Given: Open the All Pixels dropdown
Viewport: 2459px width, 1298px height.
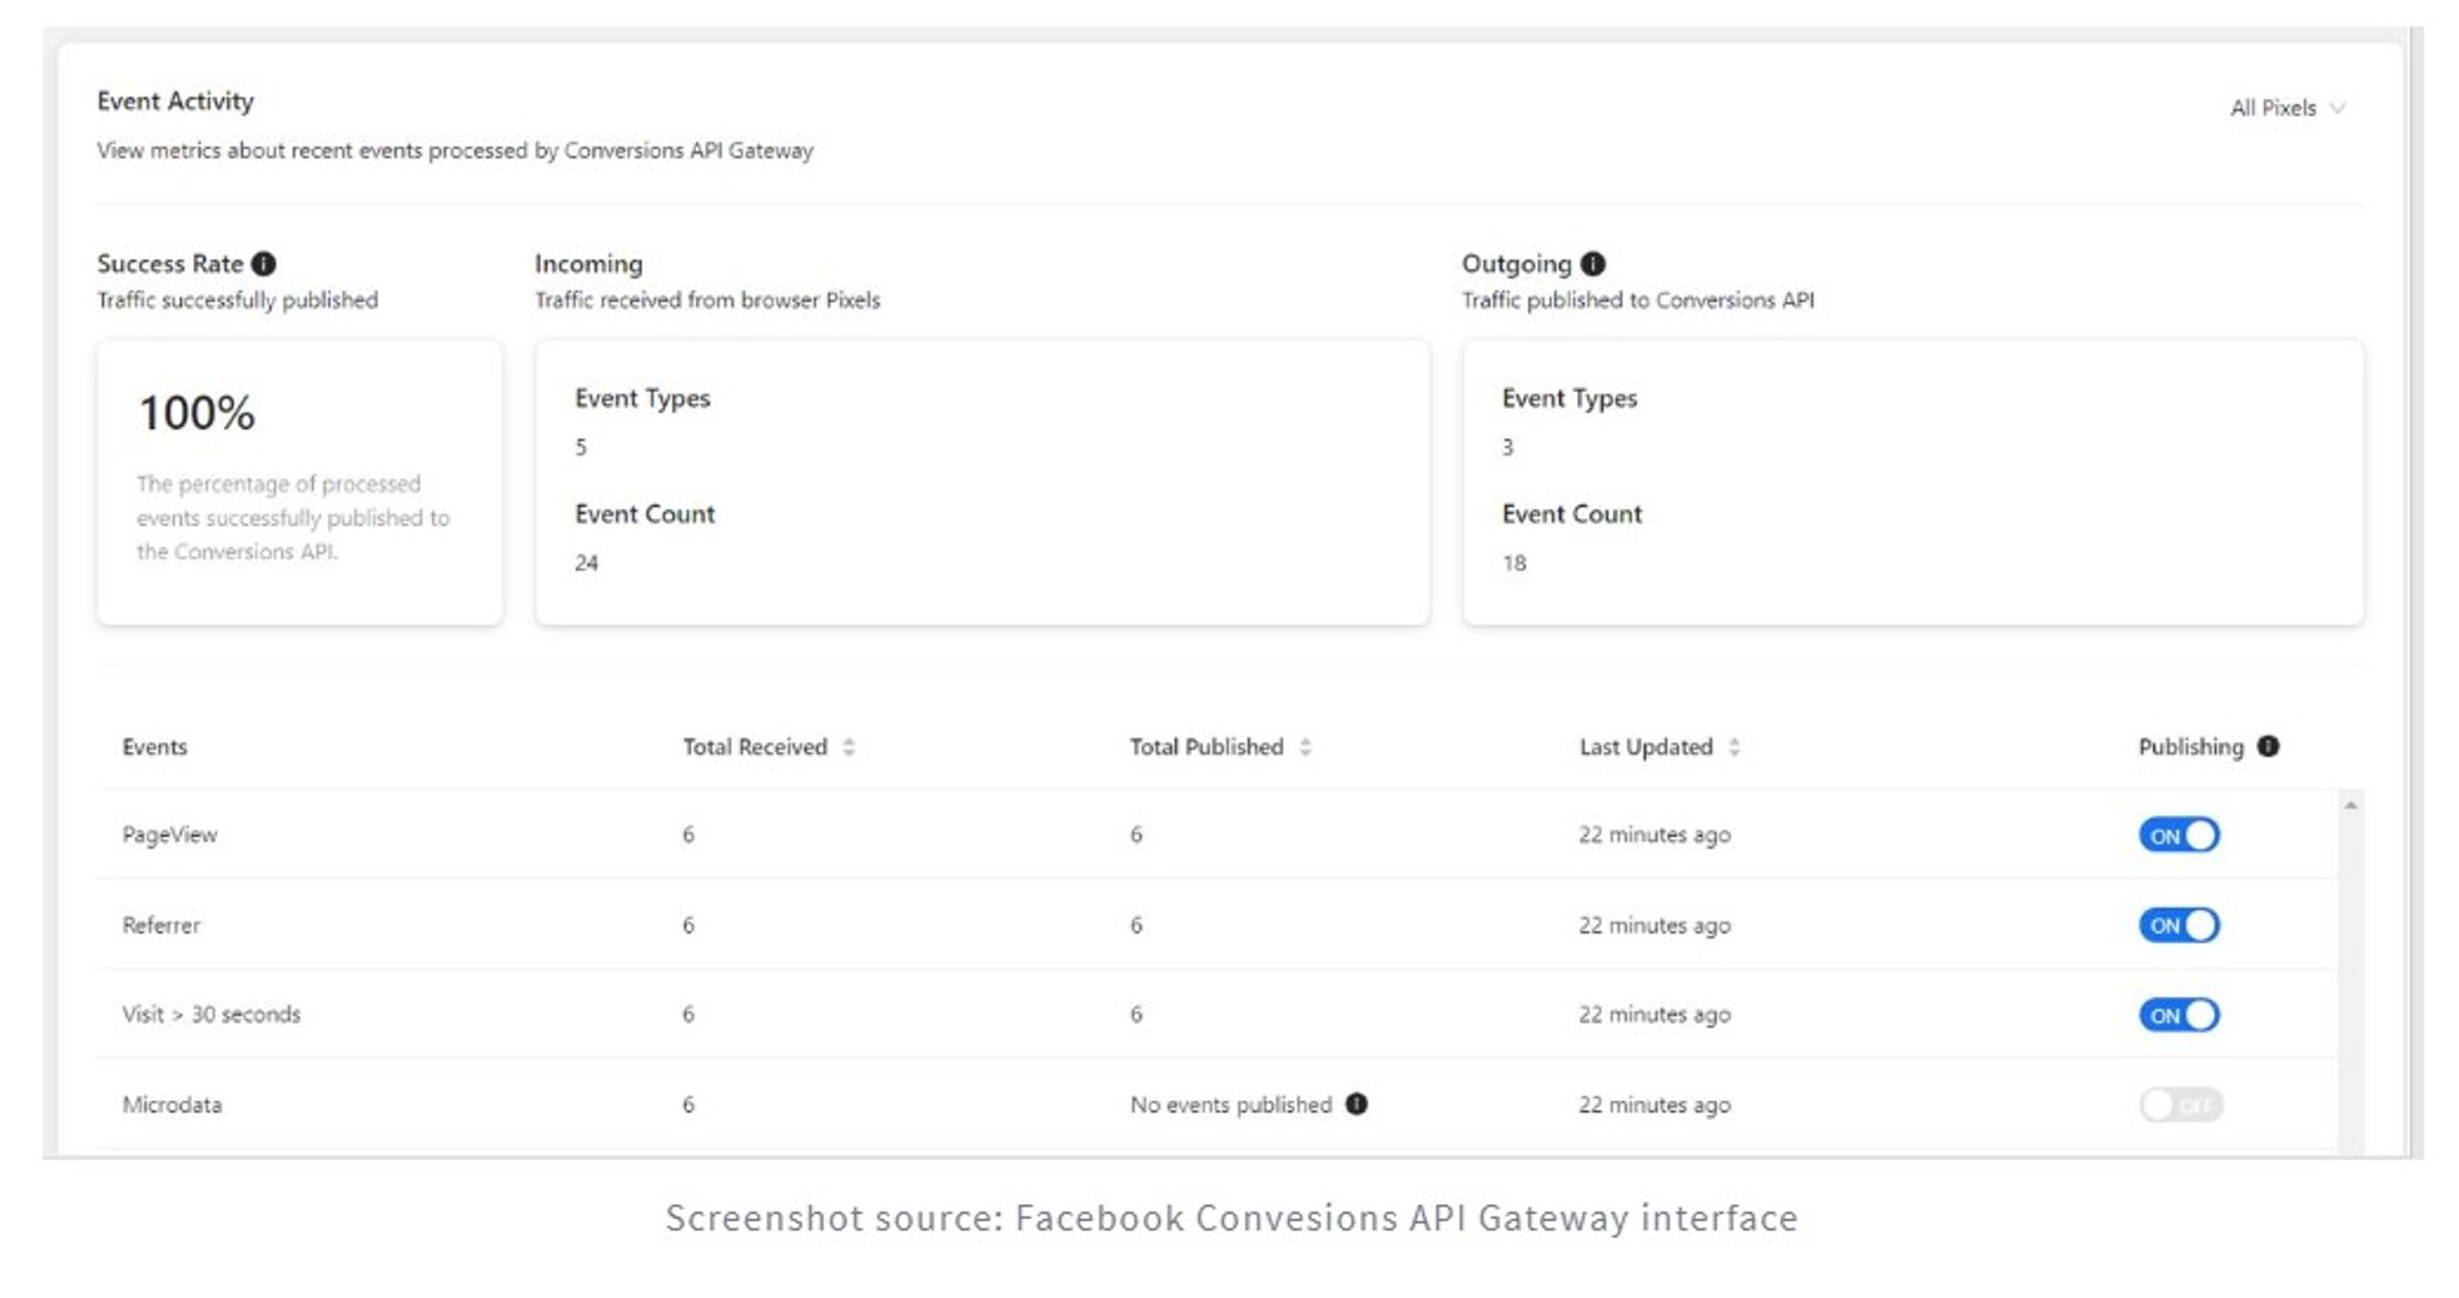Looking at the screenshot, I should [2286, 108].
